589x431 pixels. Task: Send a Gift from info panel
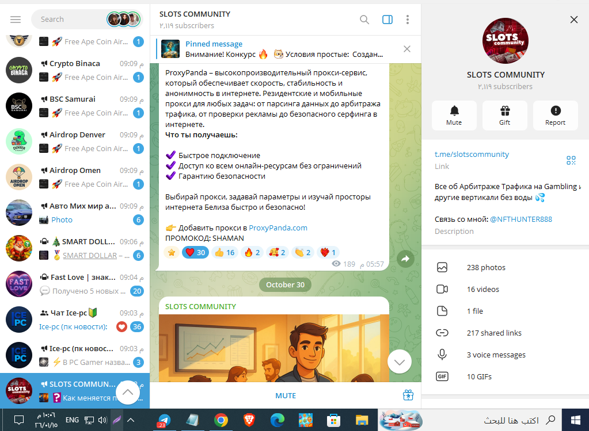(x=505, y=116)
